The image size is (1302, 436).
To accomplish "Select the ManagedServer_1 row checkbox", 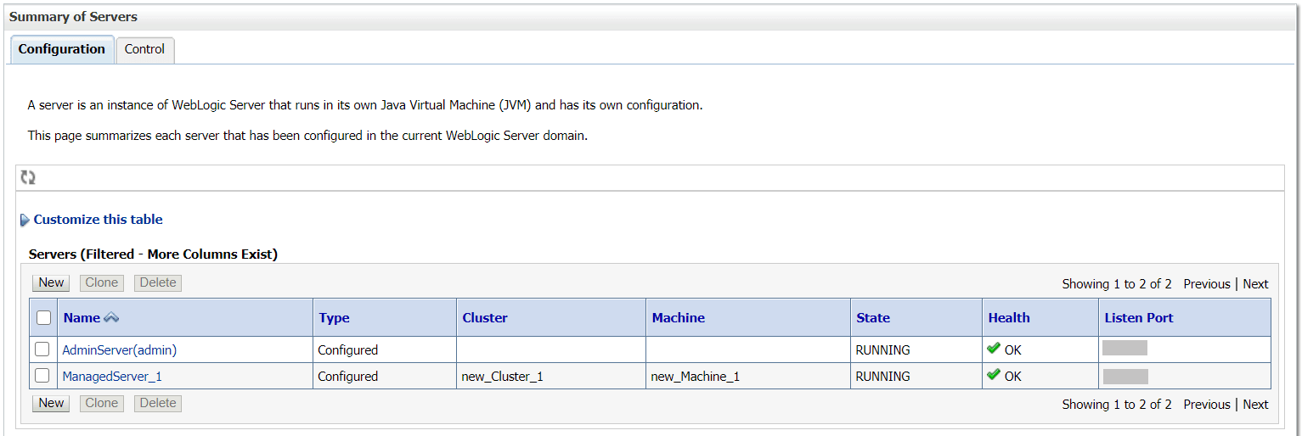I will pos(42,376).
